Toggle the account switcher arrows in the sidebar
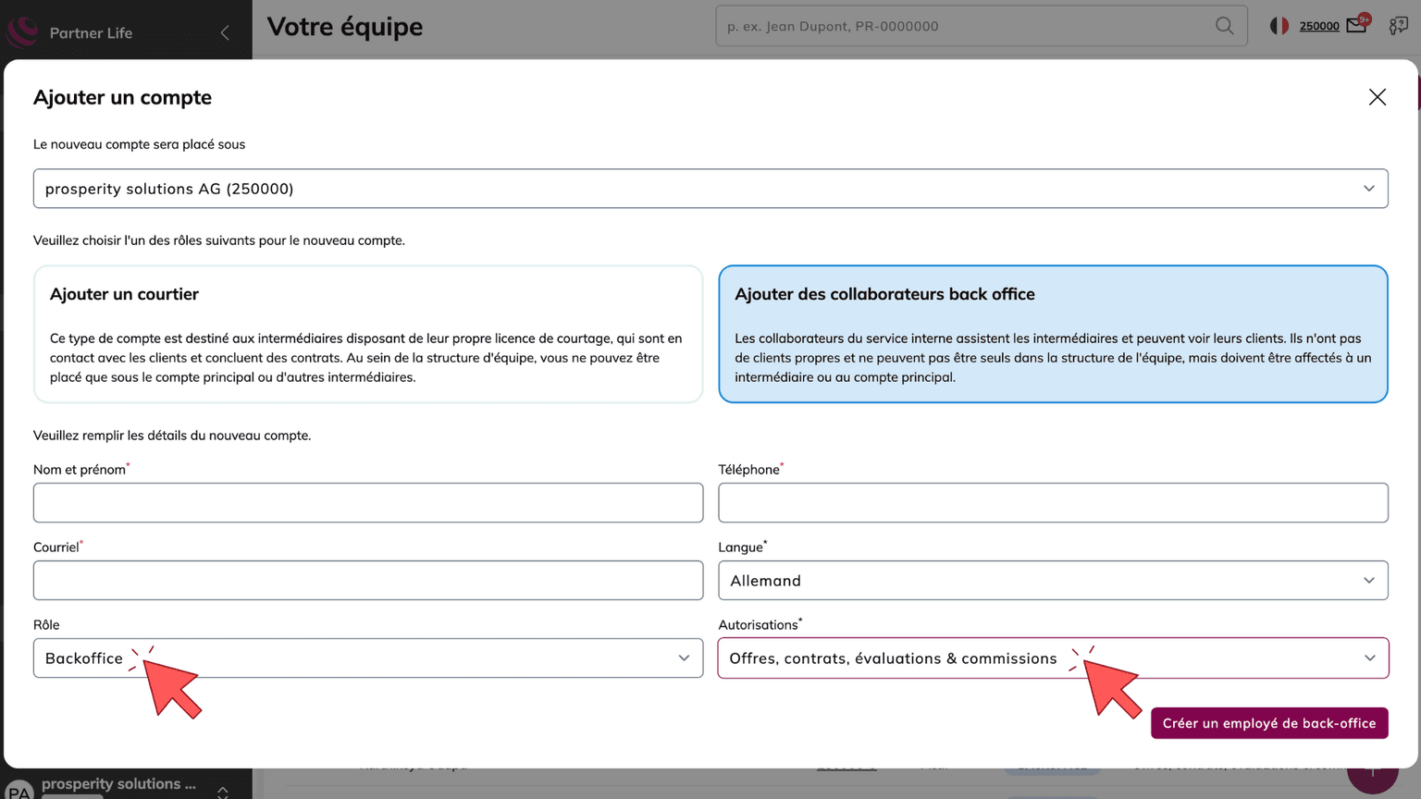Screen dimensions: 1421x799 tap(223, 791)
